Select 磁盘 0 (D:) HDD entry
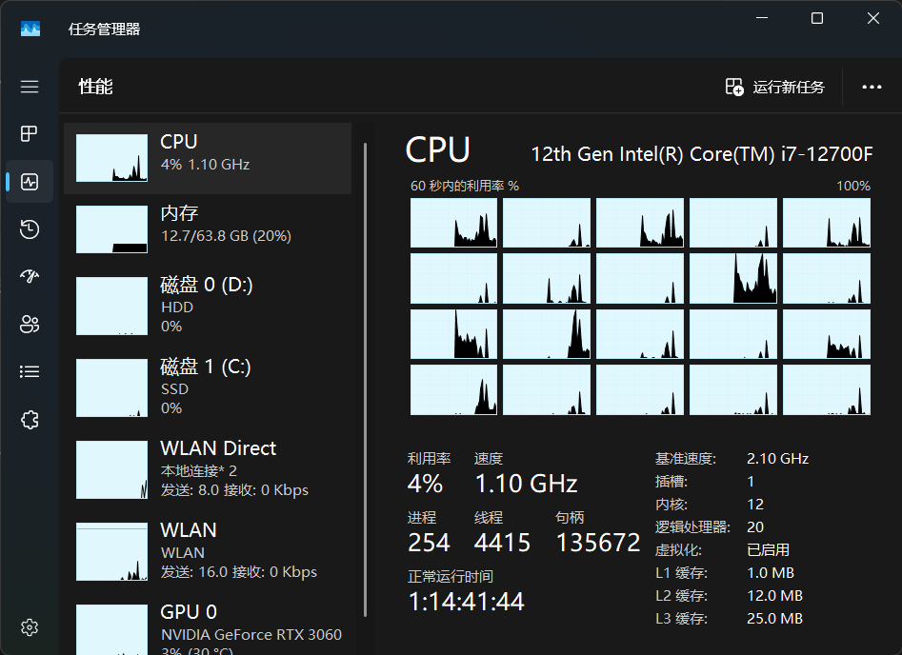Image resolution: width=902 pixels, height=655 pixels. coord(208,306)
